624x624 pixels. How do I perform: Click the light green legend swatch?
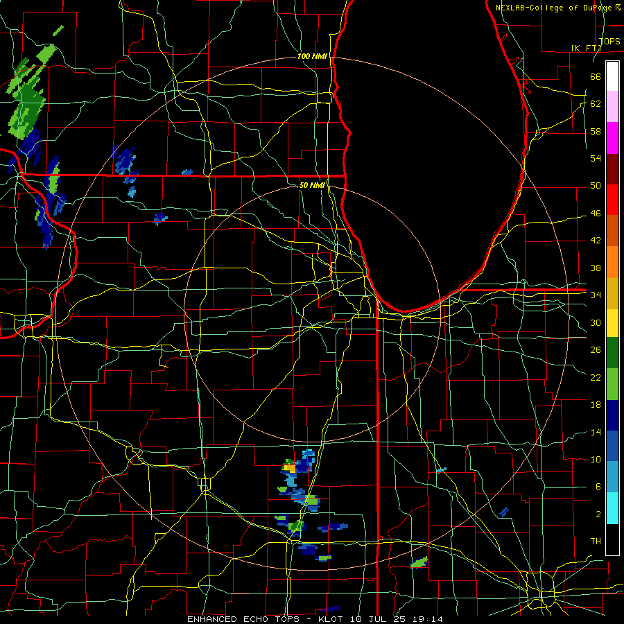[612, 385]
